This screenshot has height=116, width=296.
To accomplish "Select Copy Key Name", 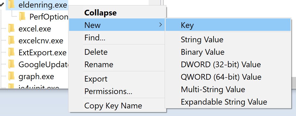I will (x=113, y=106).
